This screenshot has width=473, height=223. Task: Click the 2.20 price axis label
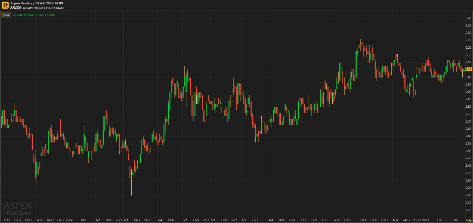[469, 195]
